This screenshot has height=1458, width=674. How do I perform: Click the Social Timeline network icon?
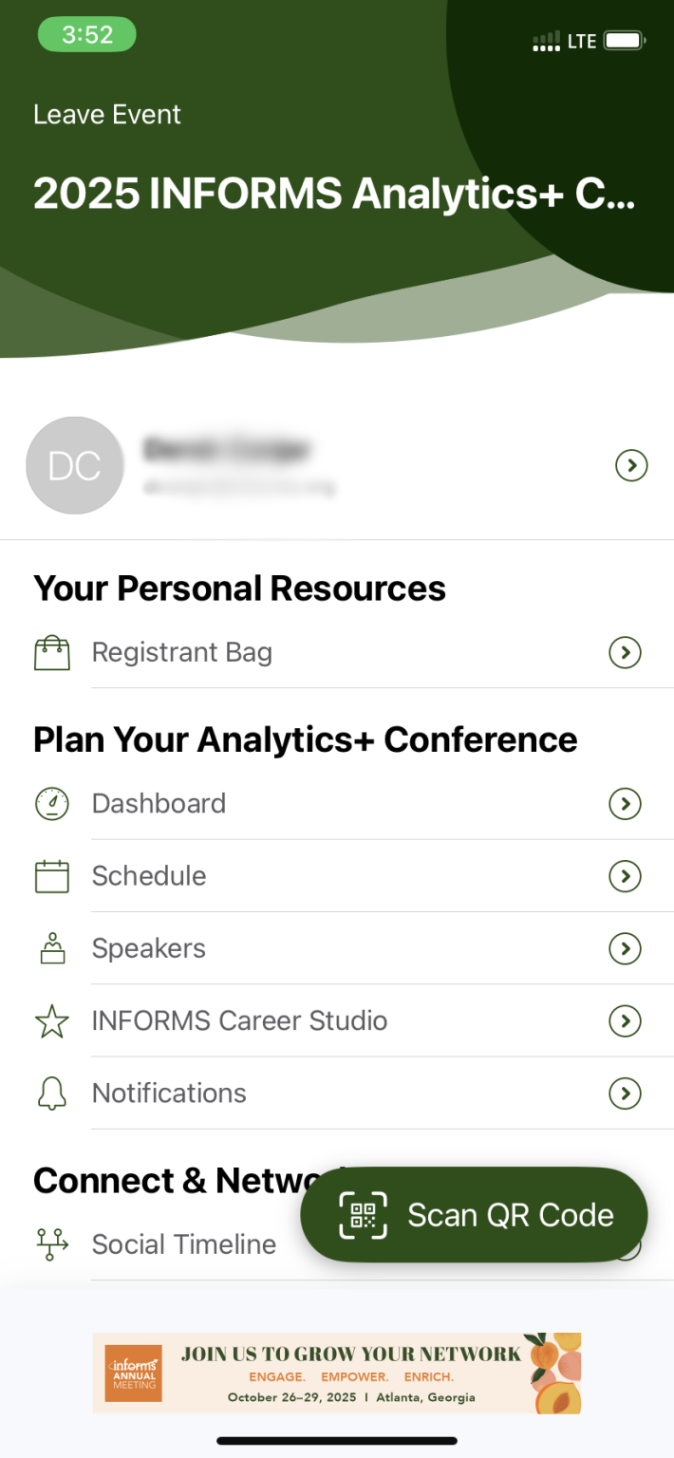pos(52,1243)
